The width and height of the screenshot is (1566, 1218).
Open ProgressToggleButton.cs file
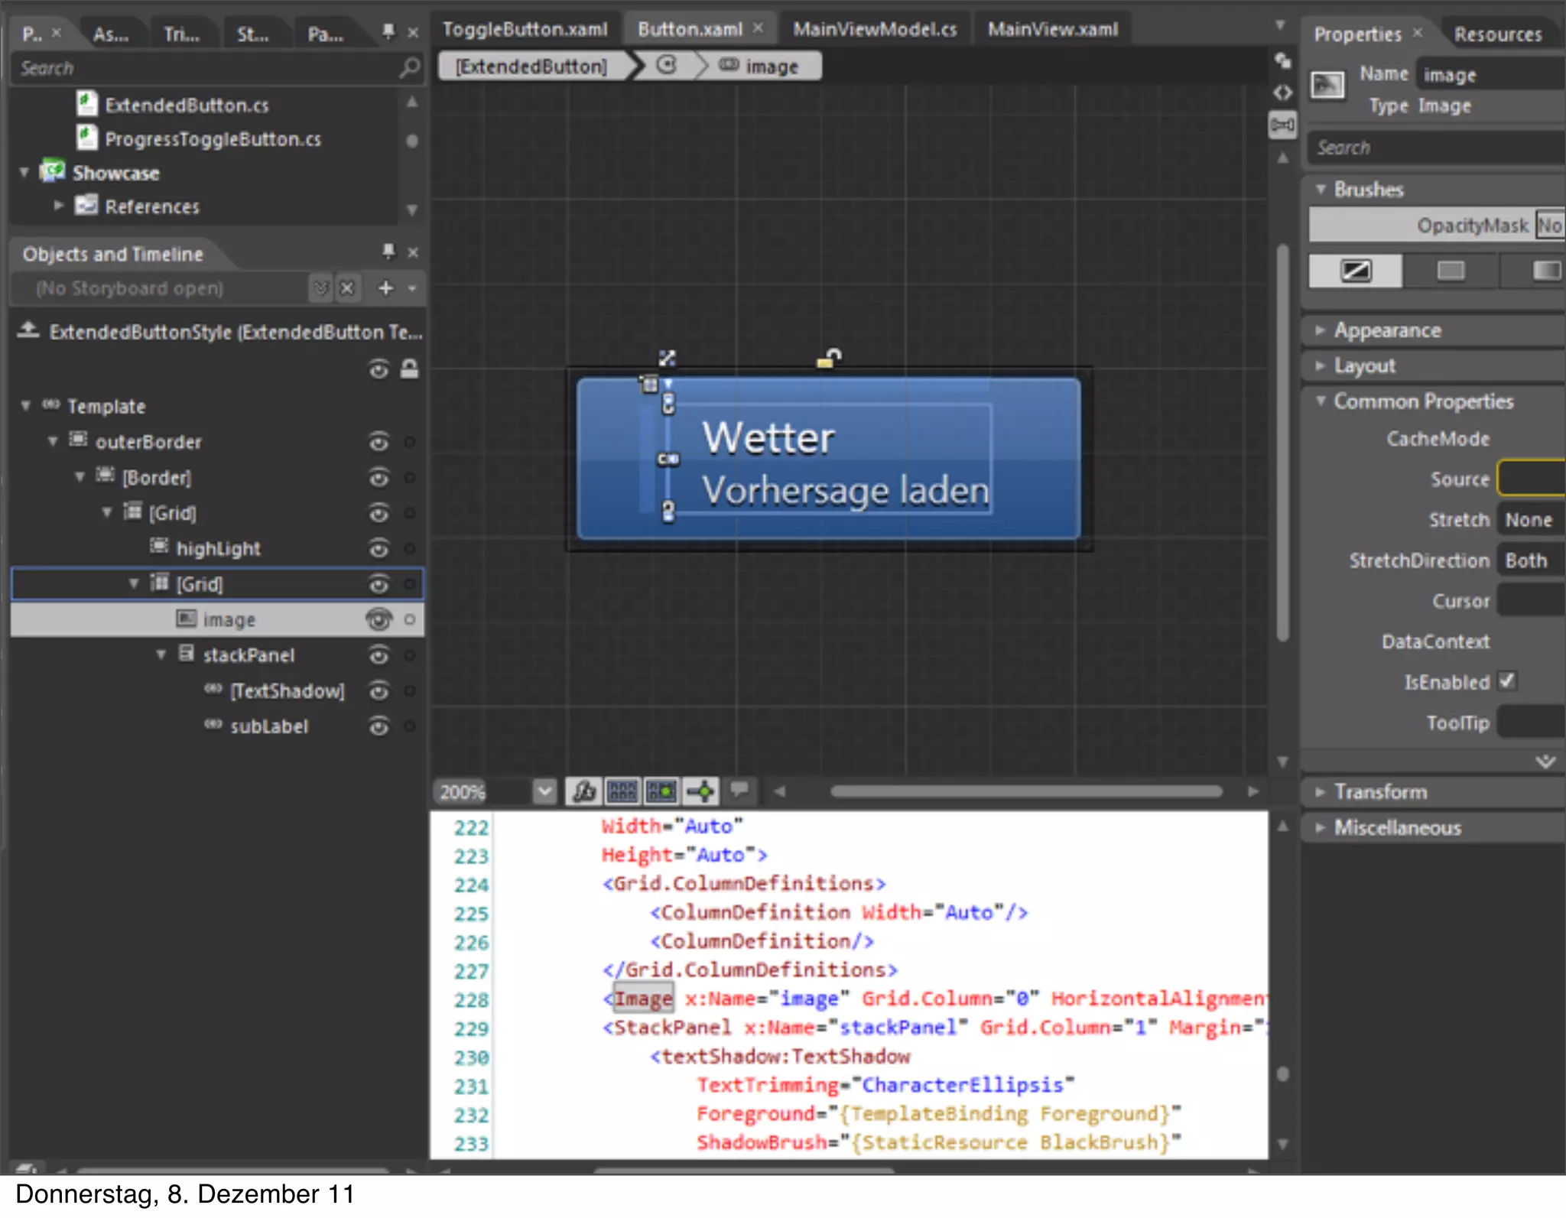coord(212,139)
